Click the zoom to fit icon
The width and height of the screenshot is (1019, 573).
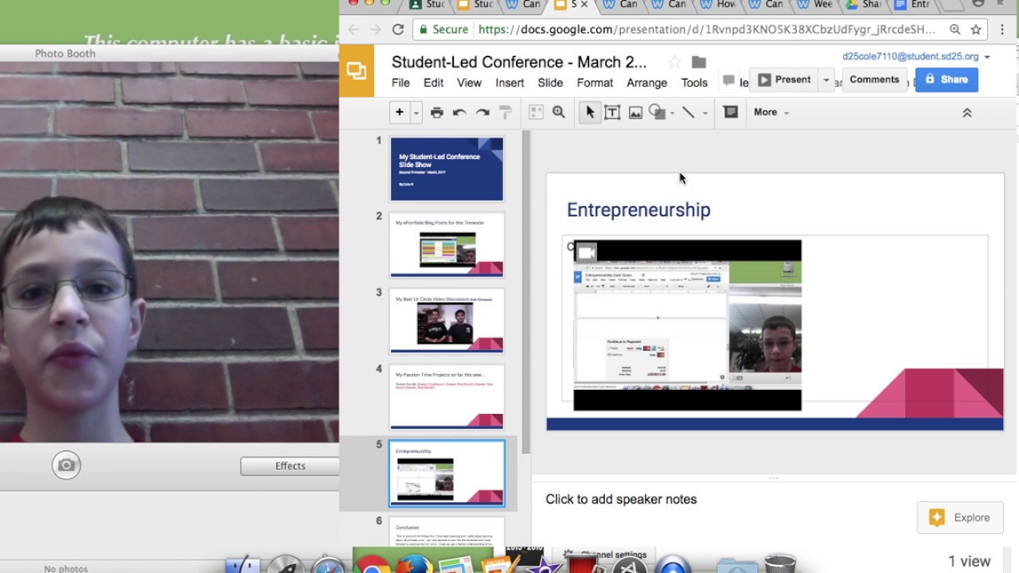click(x=536, y=112)
